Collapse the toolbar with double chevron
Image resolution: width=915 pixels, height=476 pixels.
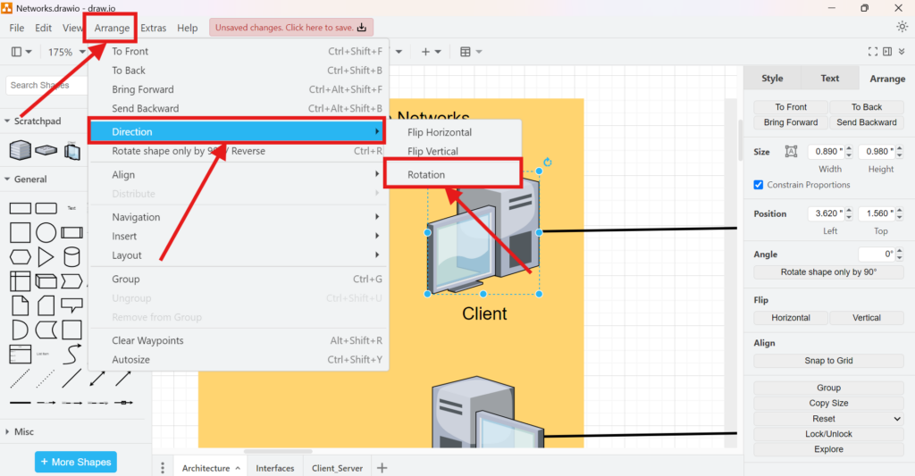click(902, 52)
